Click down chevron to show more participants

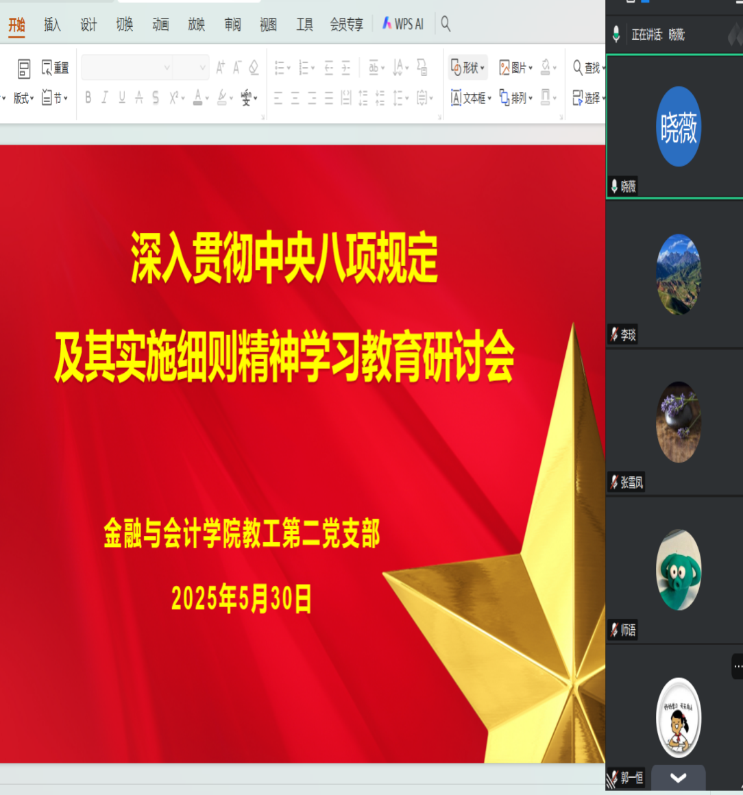[678, 777]
